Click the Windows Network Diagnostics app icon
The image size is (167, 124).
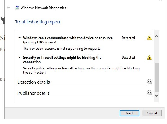pyautogui.click(x=17, y=8)
